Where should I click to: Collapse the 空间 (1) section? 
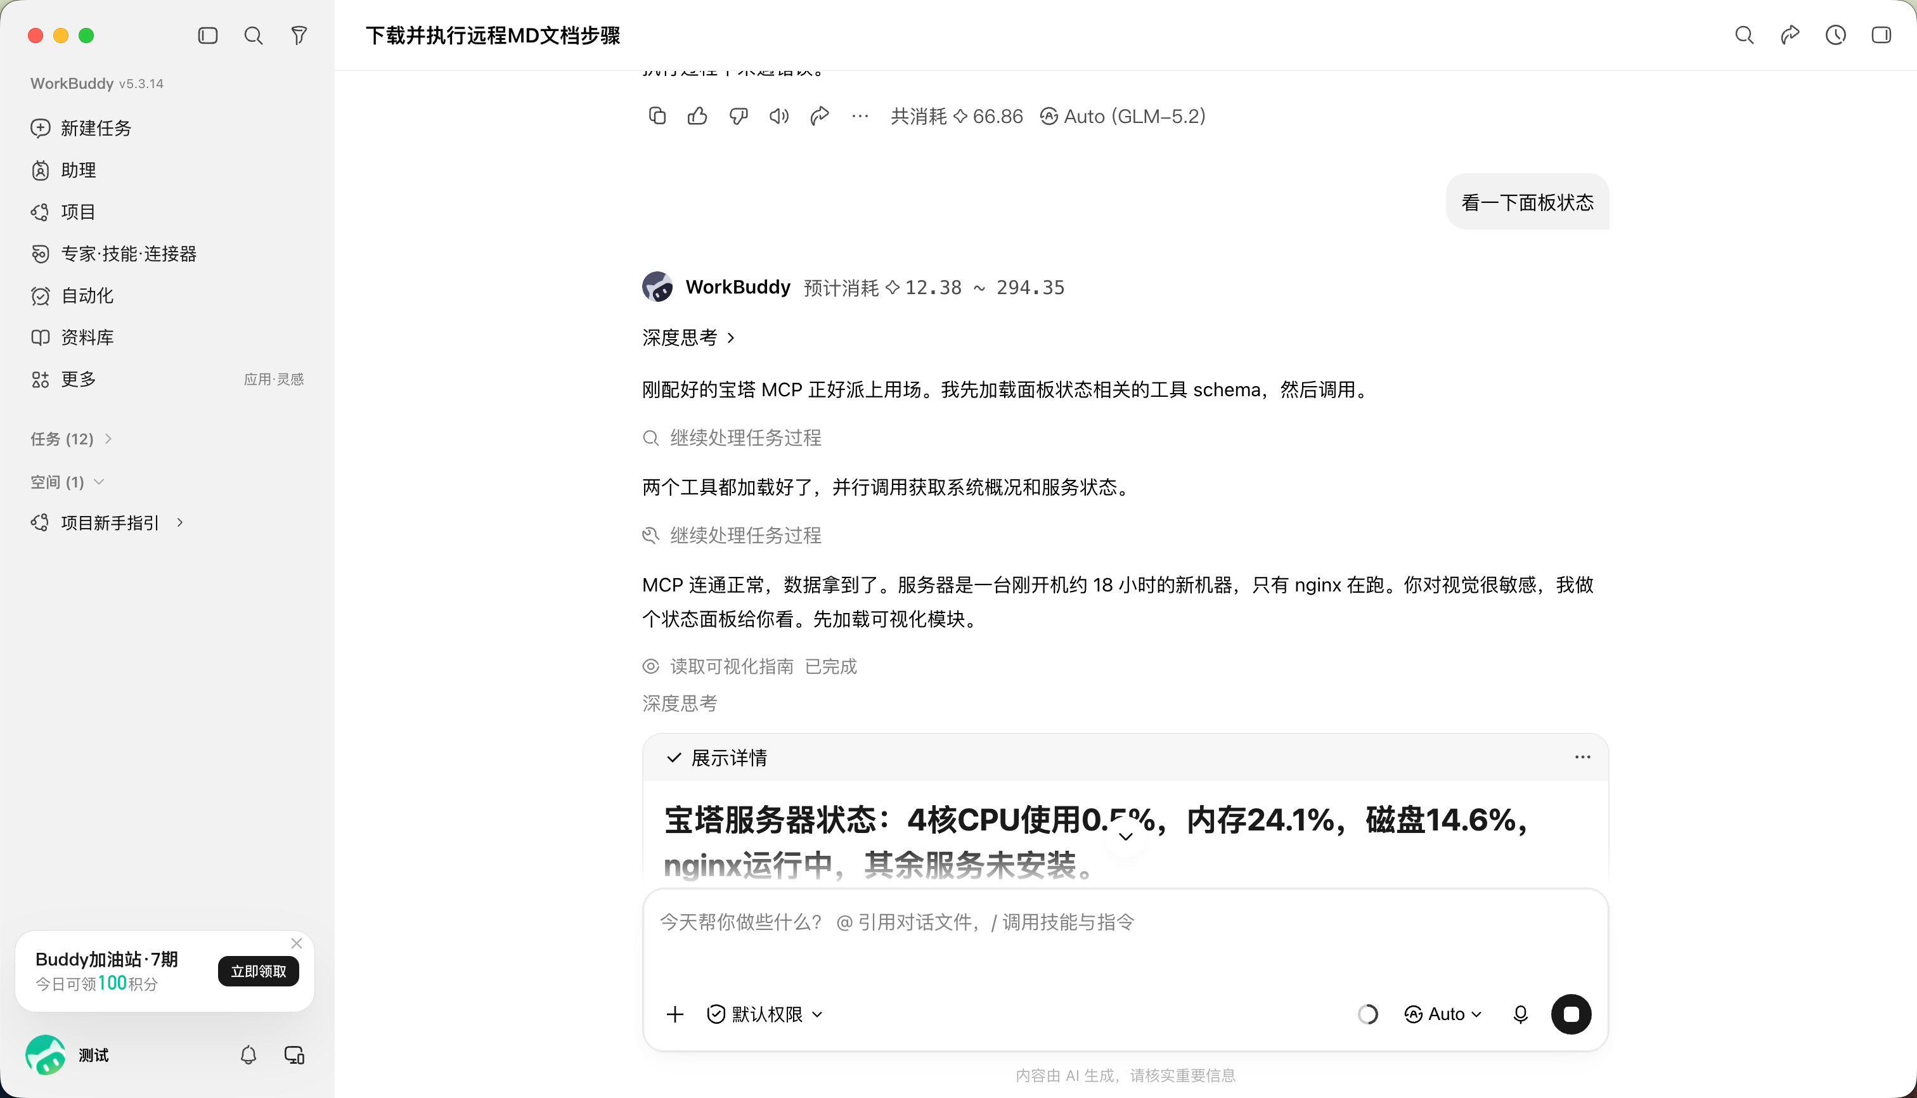[x=67, y=482]
